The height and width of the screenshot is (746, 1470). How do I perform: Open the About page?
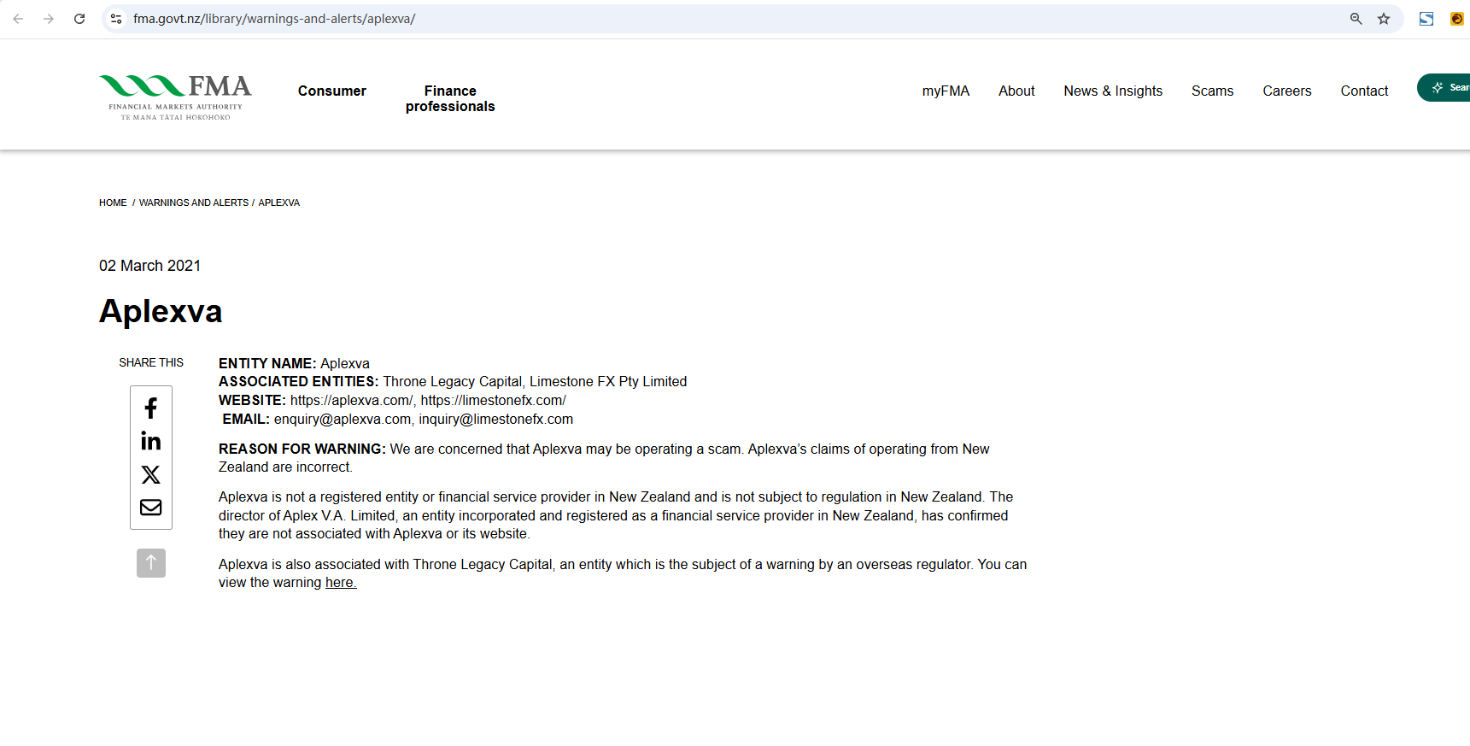1016,91
